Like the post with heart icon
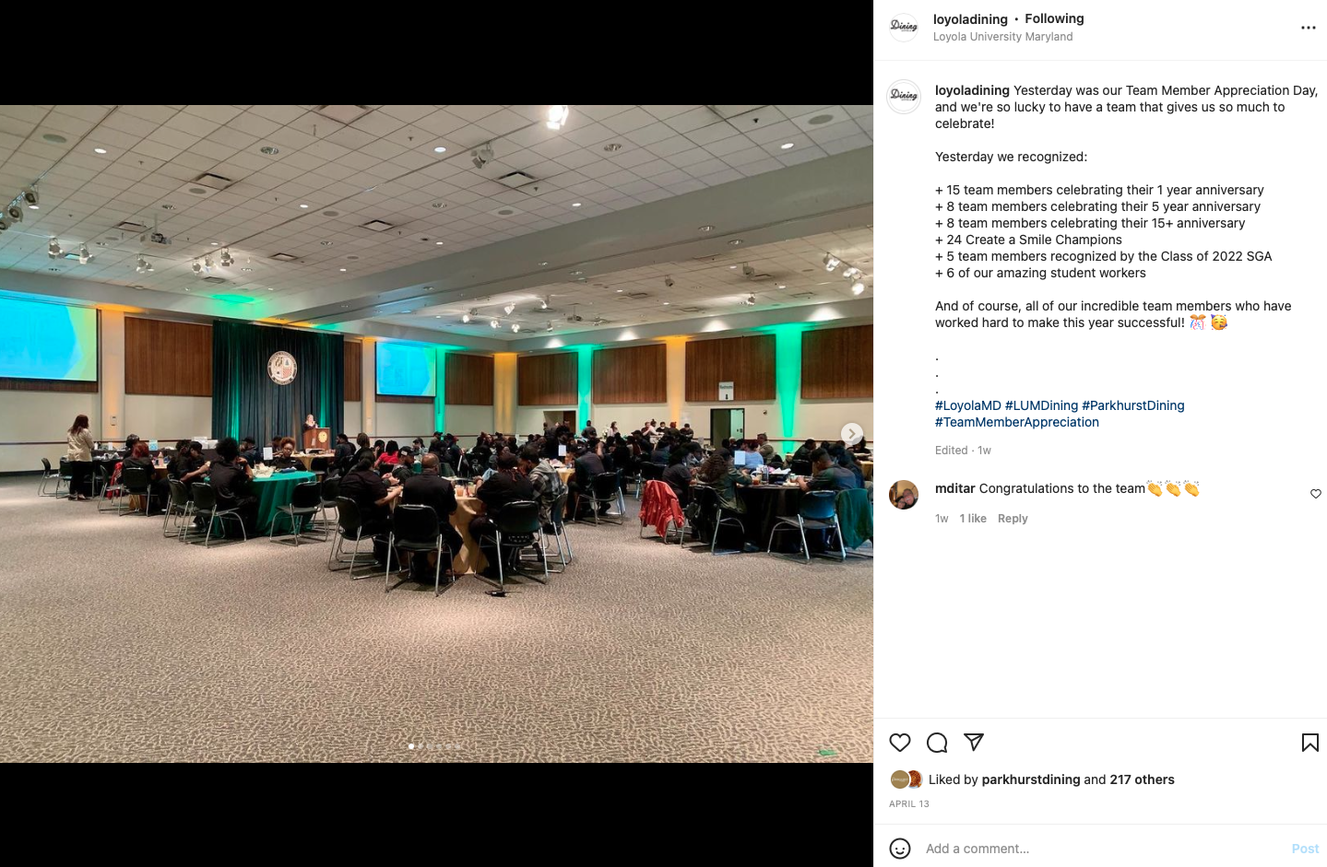Image resolution: width=1327 pixels, height=867 pixels. tap(900, 743)
